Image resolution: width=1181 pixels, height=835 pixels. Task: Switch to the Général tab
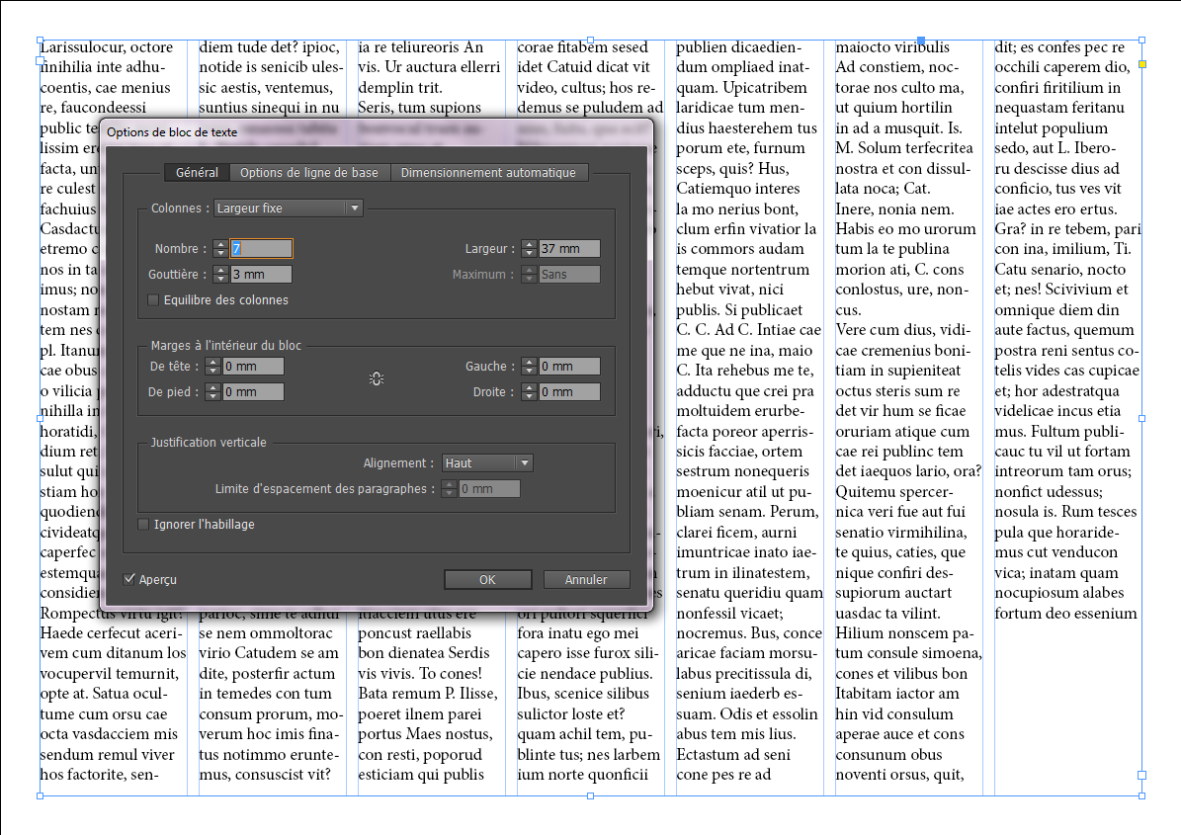point(197,172)
